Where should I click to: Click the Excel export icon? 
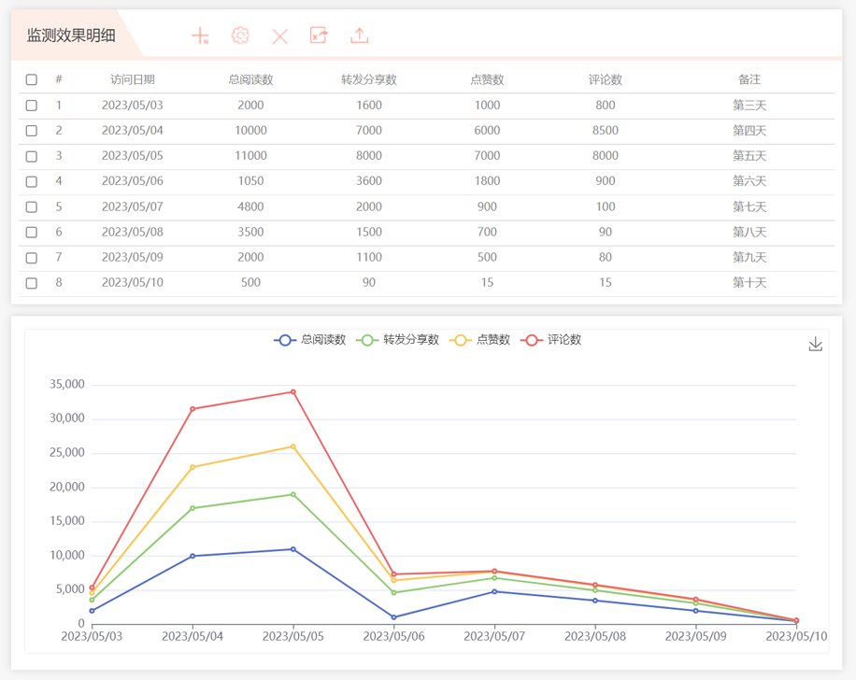[319, 35]
